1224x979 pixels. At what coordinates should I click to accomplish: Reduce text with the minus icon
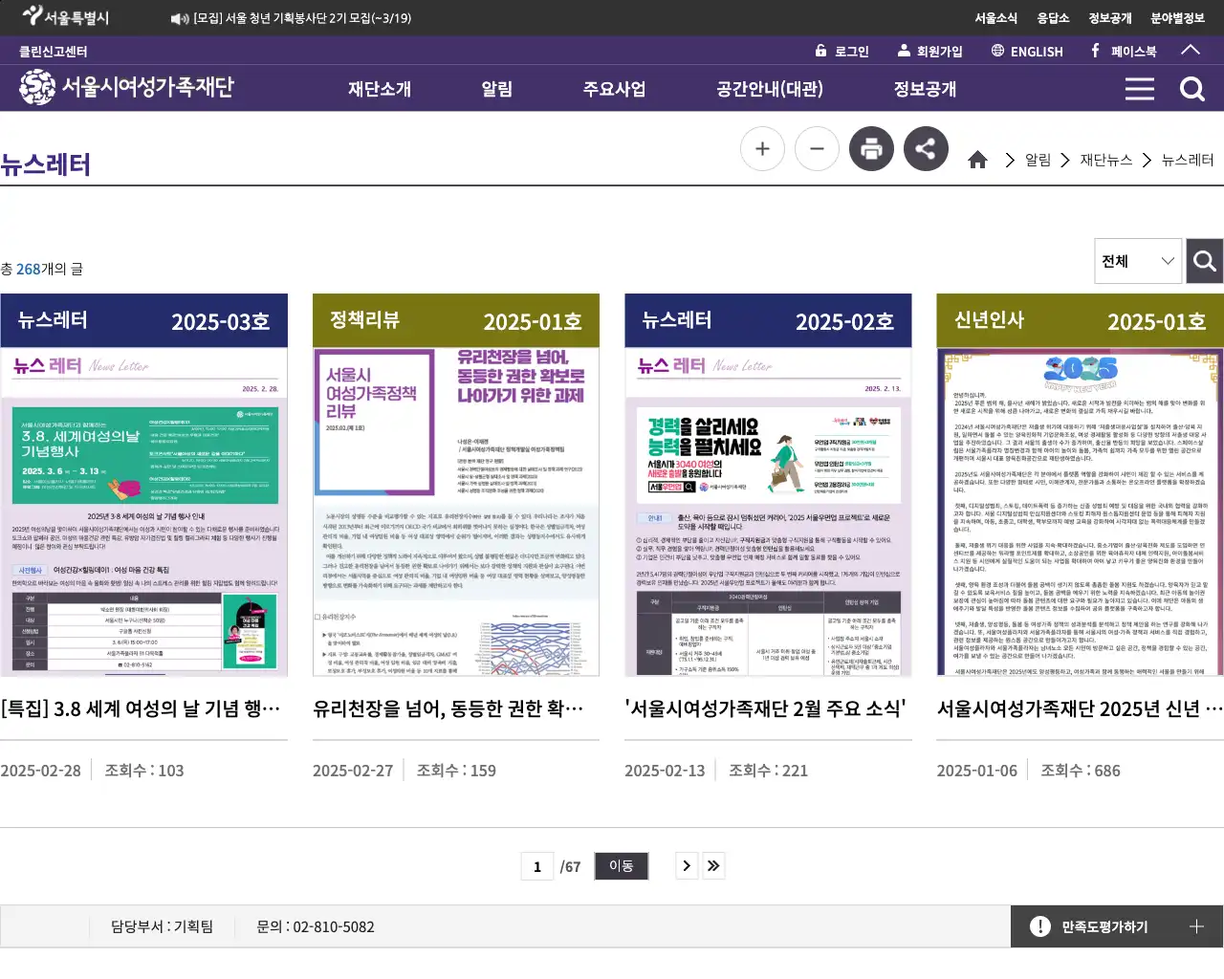[x=817, y=148]
